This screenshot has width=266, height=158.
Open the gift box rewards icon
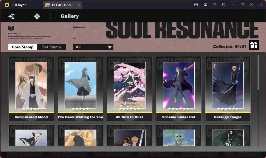(254, 45)
